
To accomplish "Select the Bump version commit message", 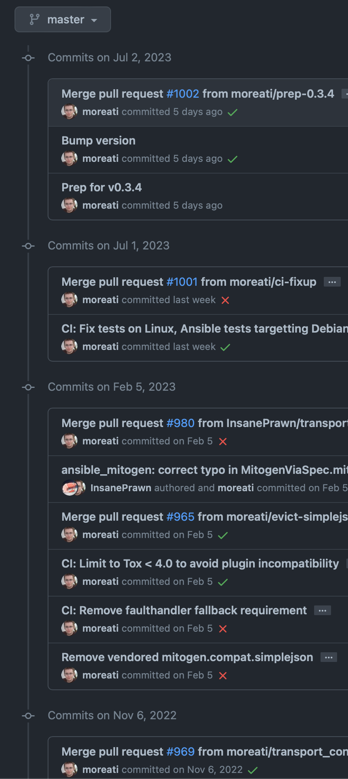I will 98,140.
